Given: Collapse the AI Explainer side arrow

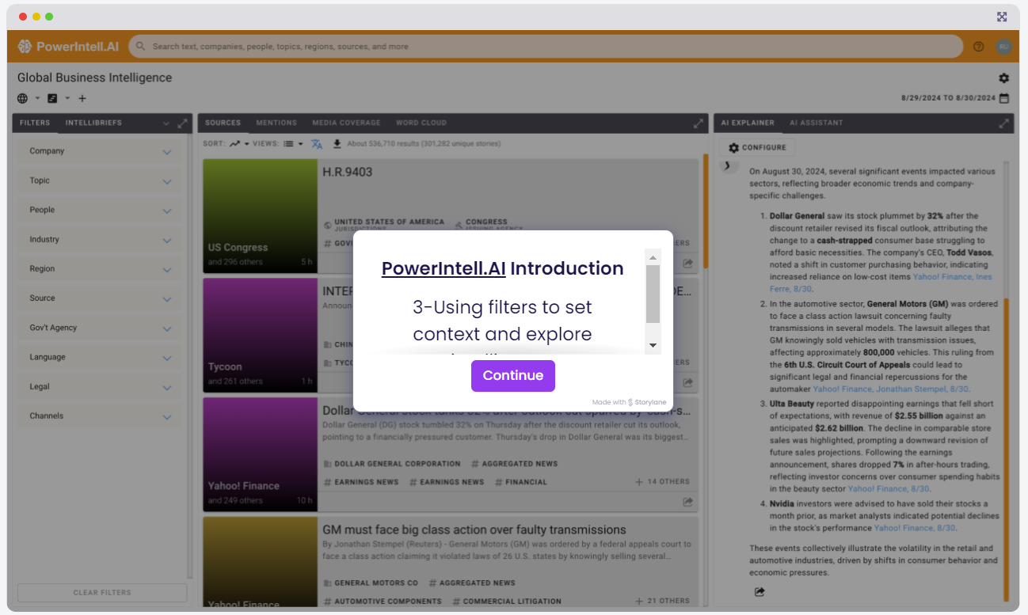Looking at the screenshot, I should coord(726,165).
